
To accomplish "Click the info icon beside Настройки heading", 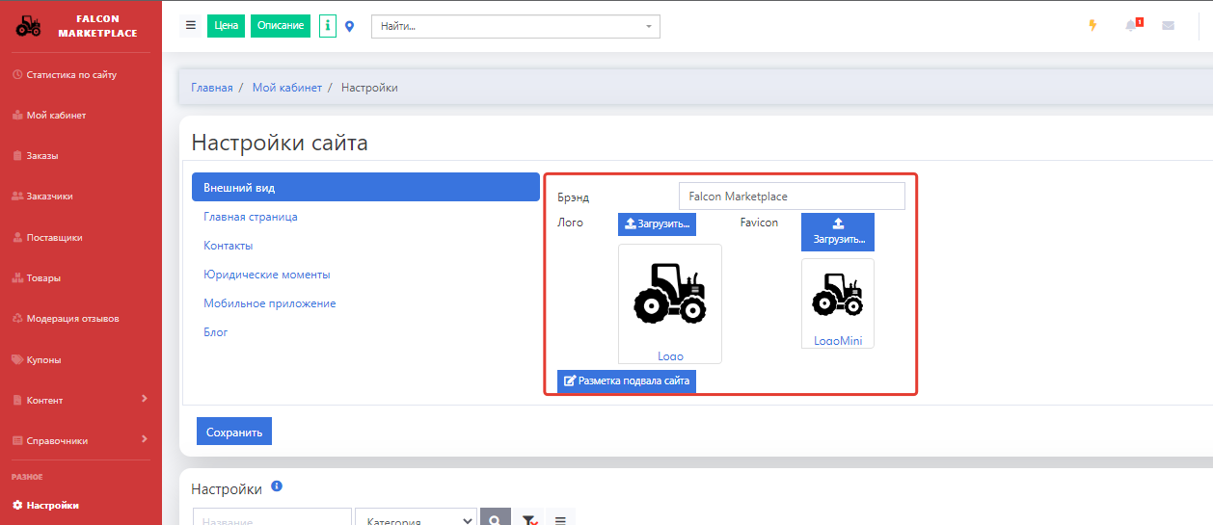I will click(x=277, y=487).
